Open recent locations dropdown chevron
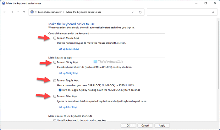This screenshot has height=130, width=220. point(18,12)
